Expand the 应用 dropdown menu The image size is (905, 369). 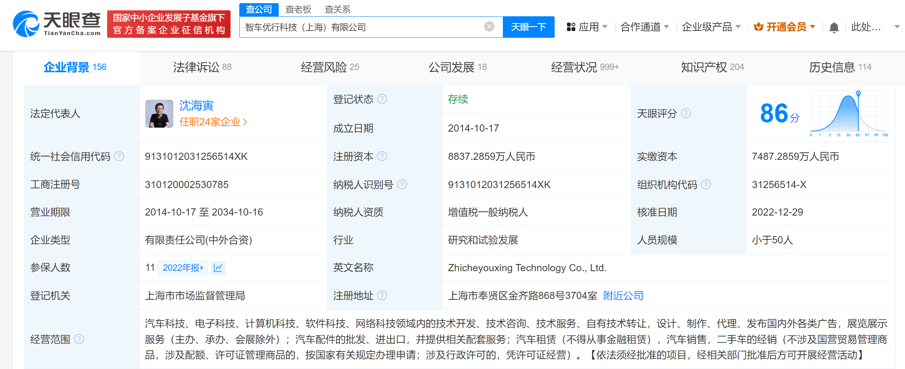pyautogui.click(x=587, y=27)
